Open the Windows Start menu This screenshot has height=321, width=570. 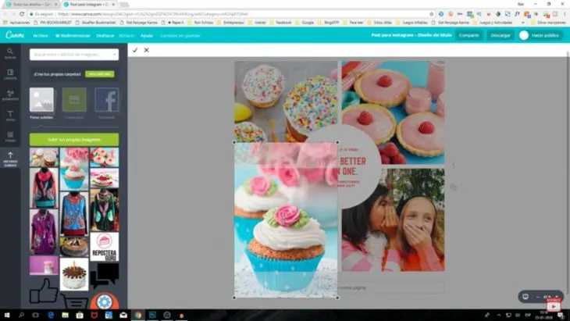[x=6, y=316]
